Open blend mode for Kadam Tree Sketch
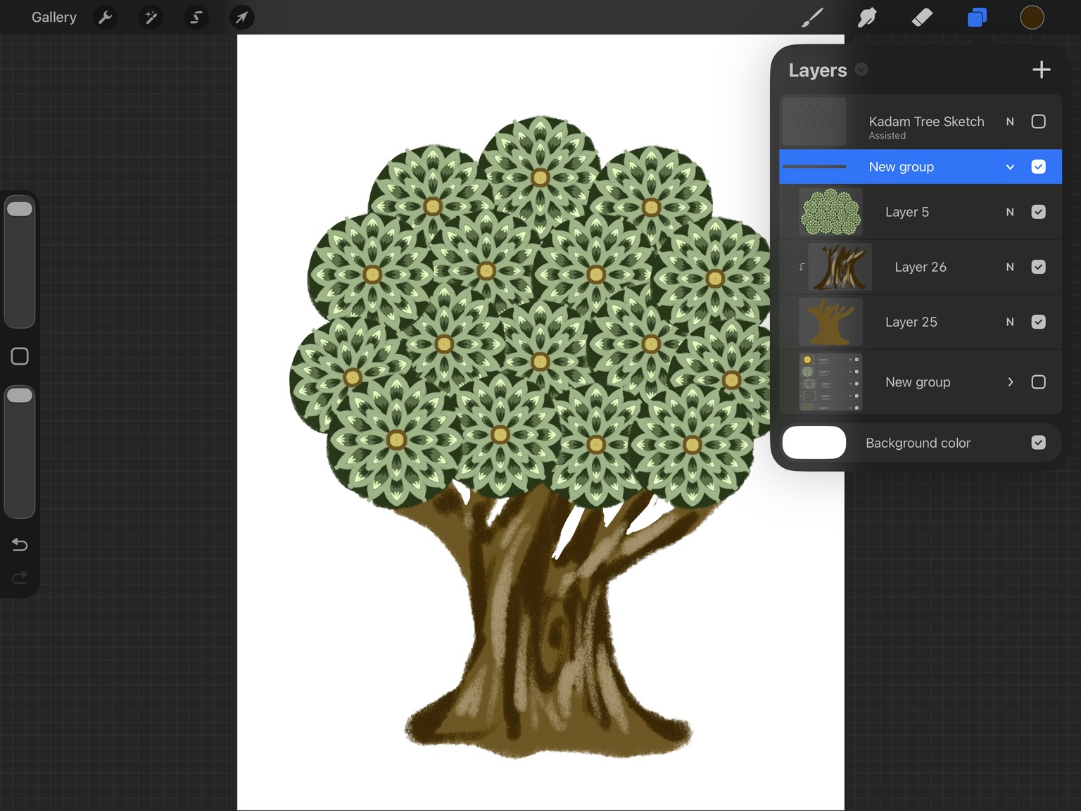The height and width of the screenshot is (811, 1081). tap(1010, 121)
